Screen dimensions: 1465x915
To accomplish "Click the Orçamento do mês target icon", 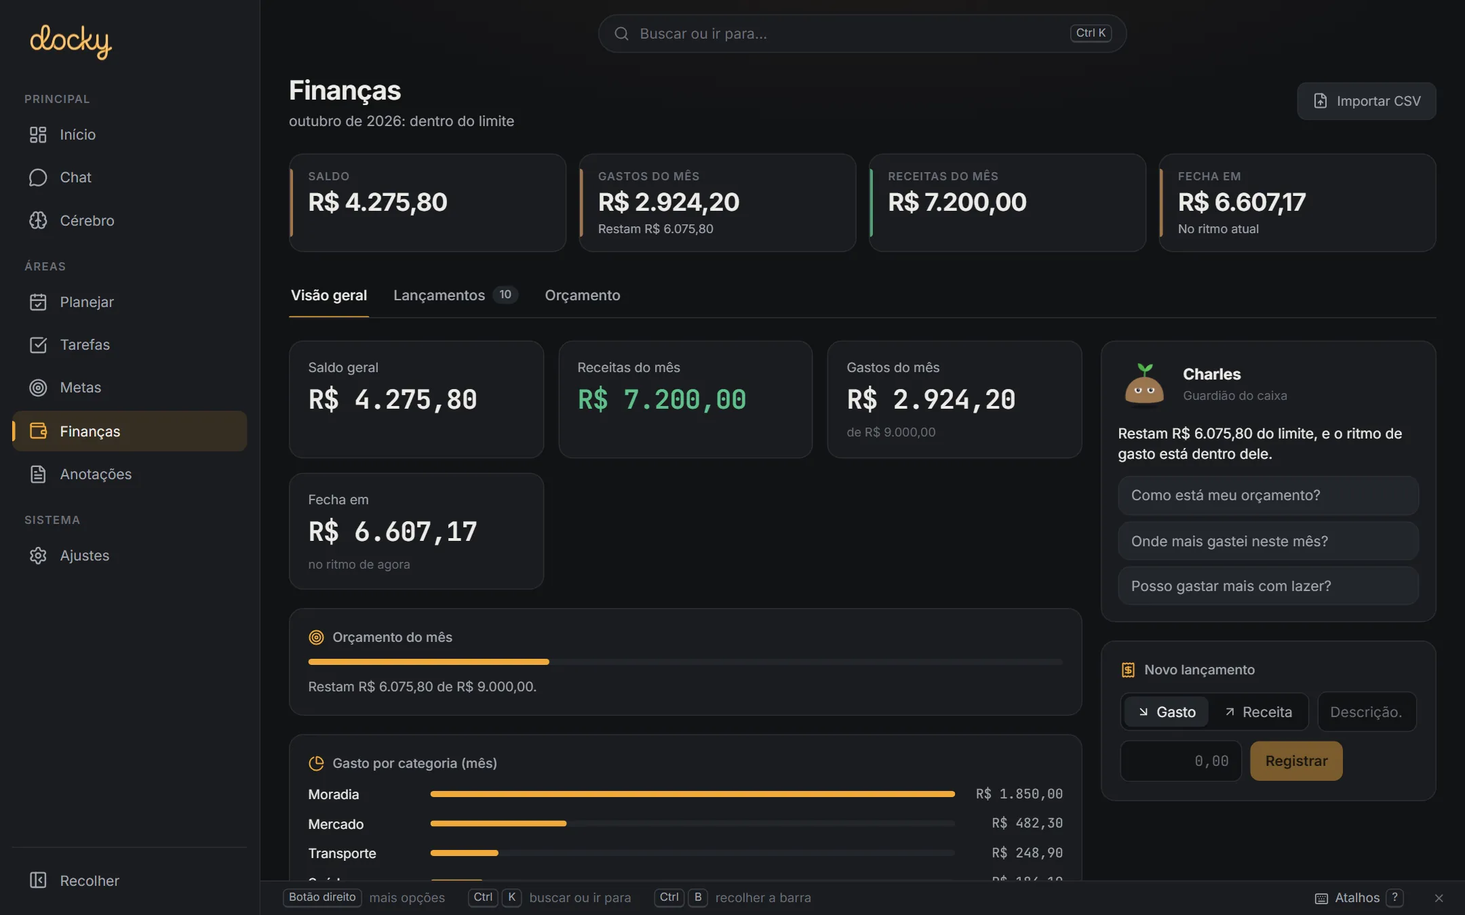I will [316, 637].
